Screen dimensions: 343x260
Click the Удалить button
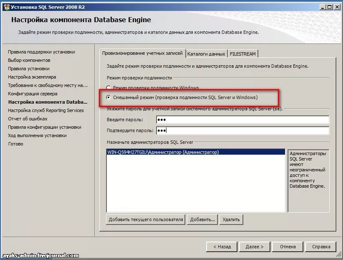pyautogui.click(x=231, y=220)
